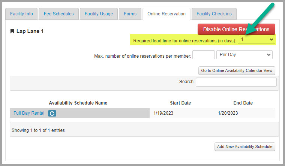Go to Online Availability Calendar View
The image size is (285, 166).
click(237, 70)
